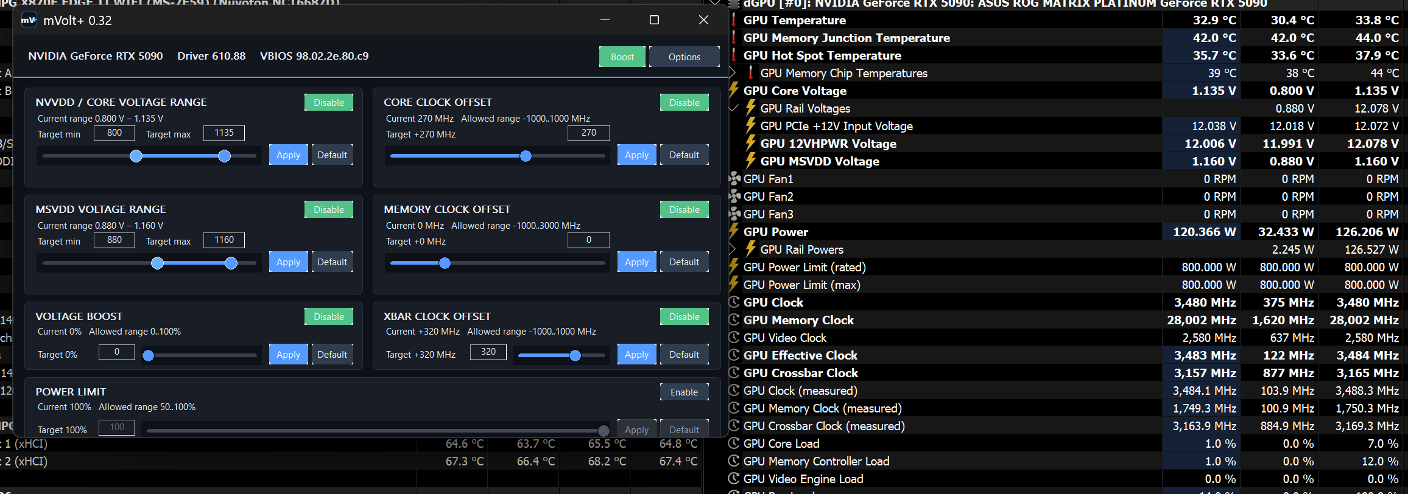Apply the XBAR Clock Offset

point(637,354)
